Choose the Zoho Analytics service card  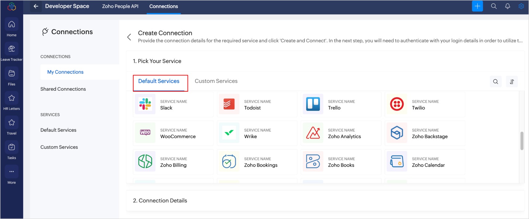click(x=341, y=133)
